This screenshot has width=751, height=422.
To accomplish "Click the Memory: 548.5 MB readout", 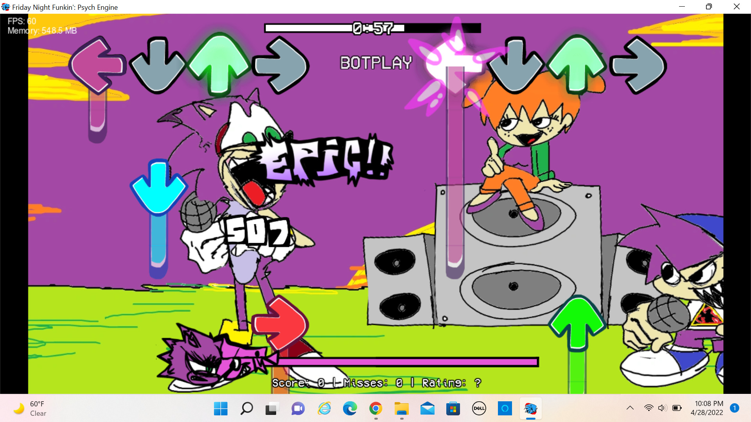I will pos(42,30).
